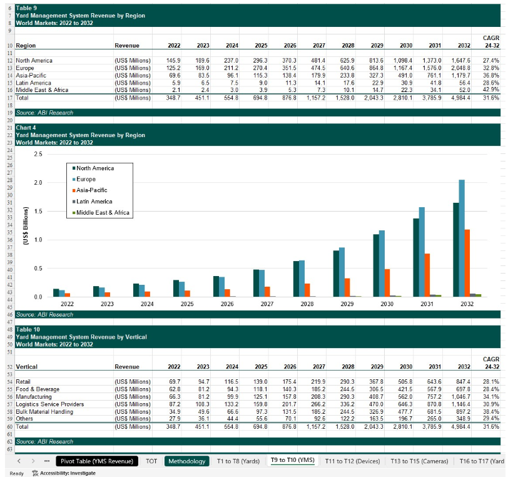This screenshot has width=518, height=477.
Task: Click North America legend color marker
Action: click(x=74, y=168)
